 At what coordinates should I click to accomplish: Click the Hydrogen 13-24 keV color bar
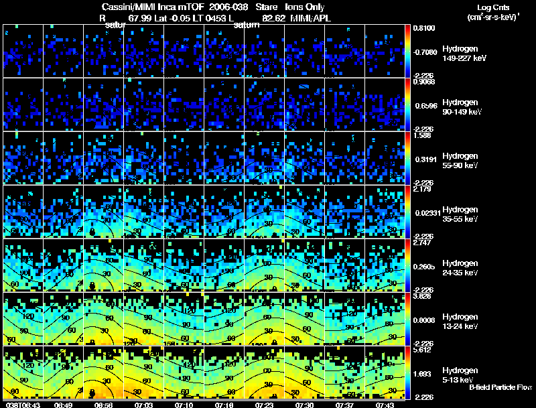pyautogui.click(x=407, y=319)
